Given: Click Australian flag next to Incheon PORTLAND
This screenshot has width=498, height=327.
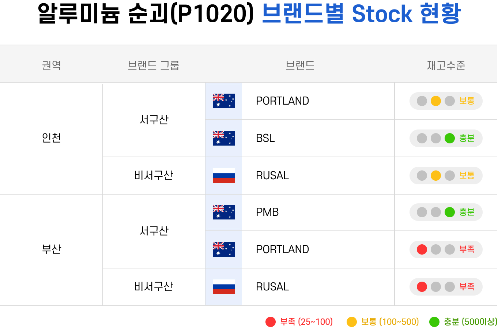Looking at the screenshot, I should click(x=223, y=101).
